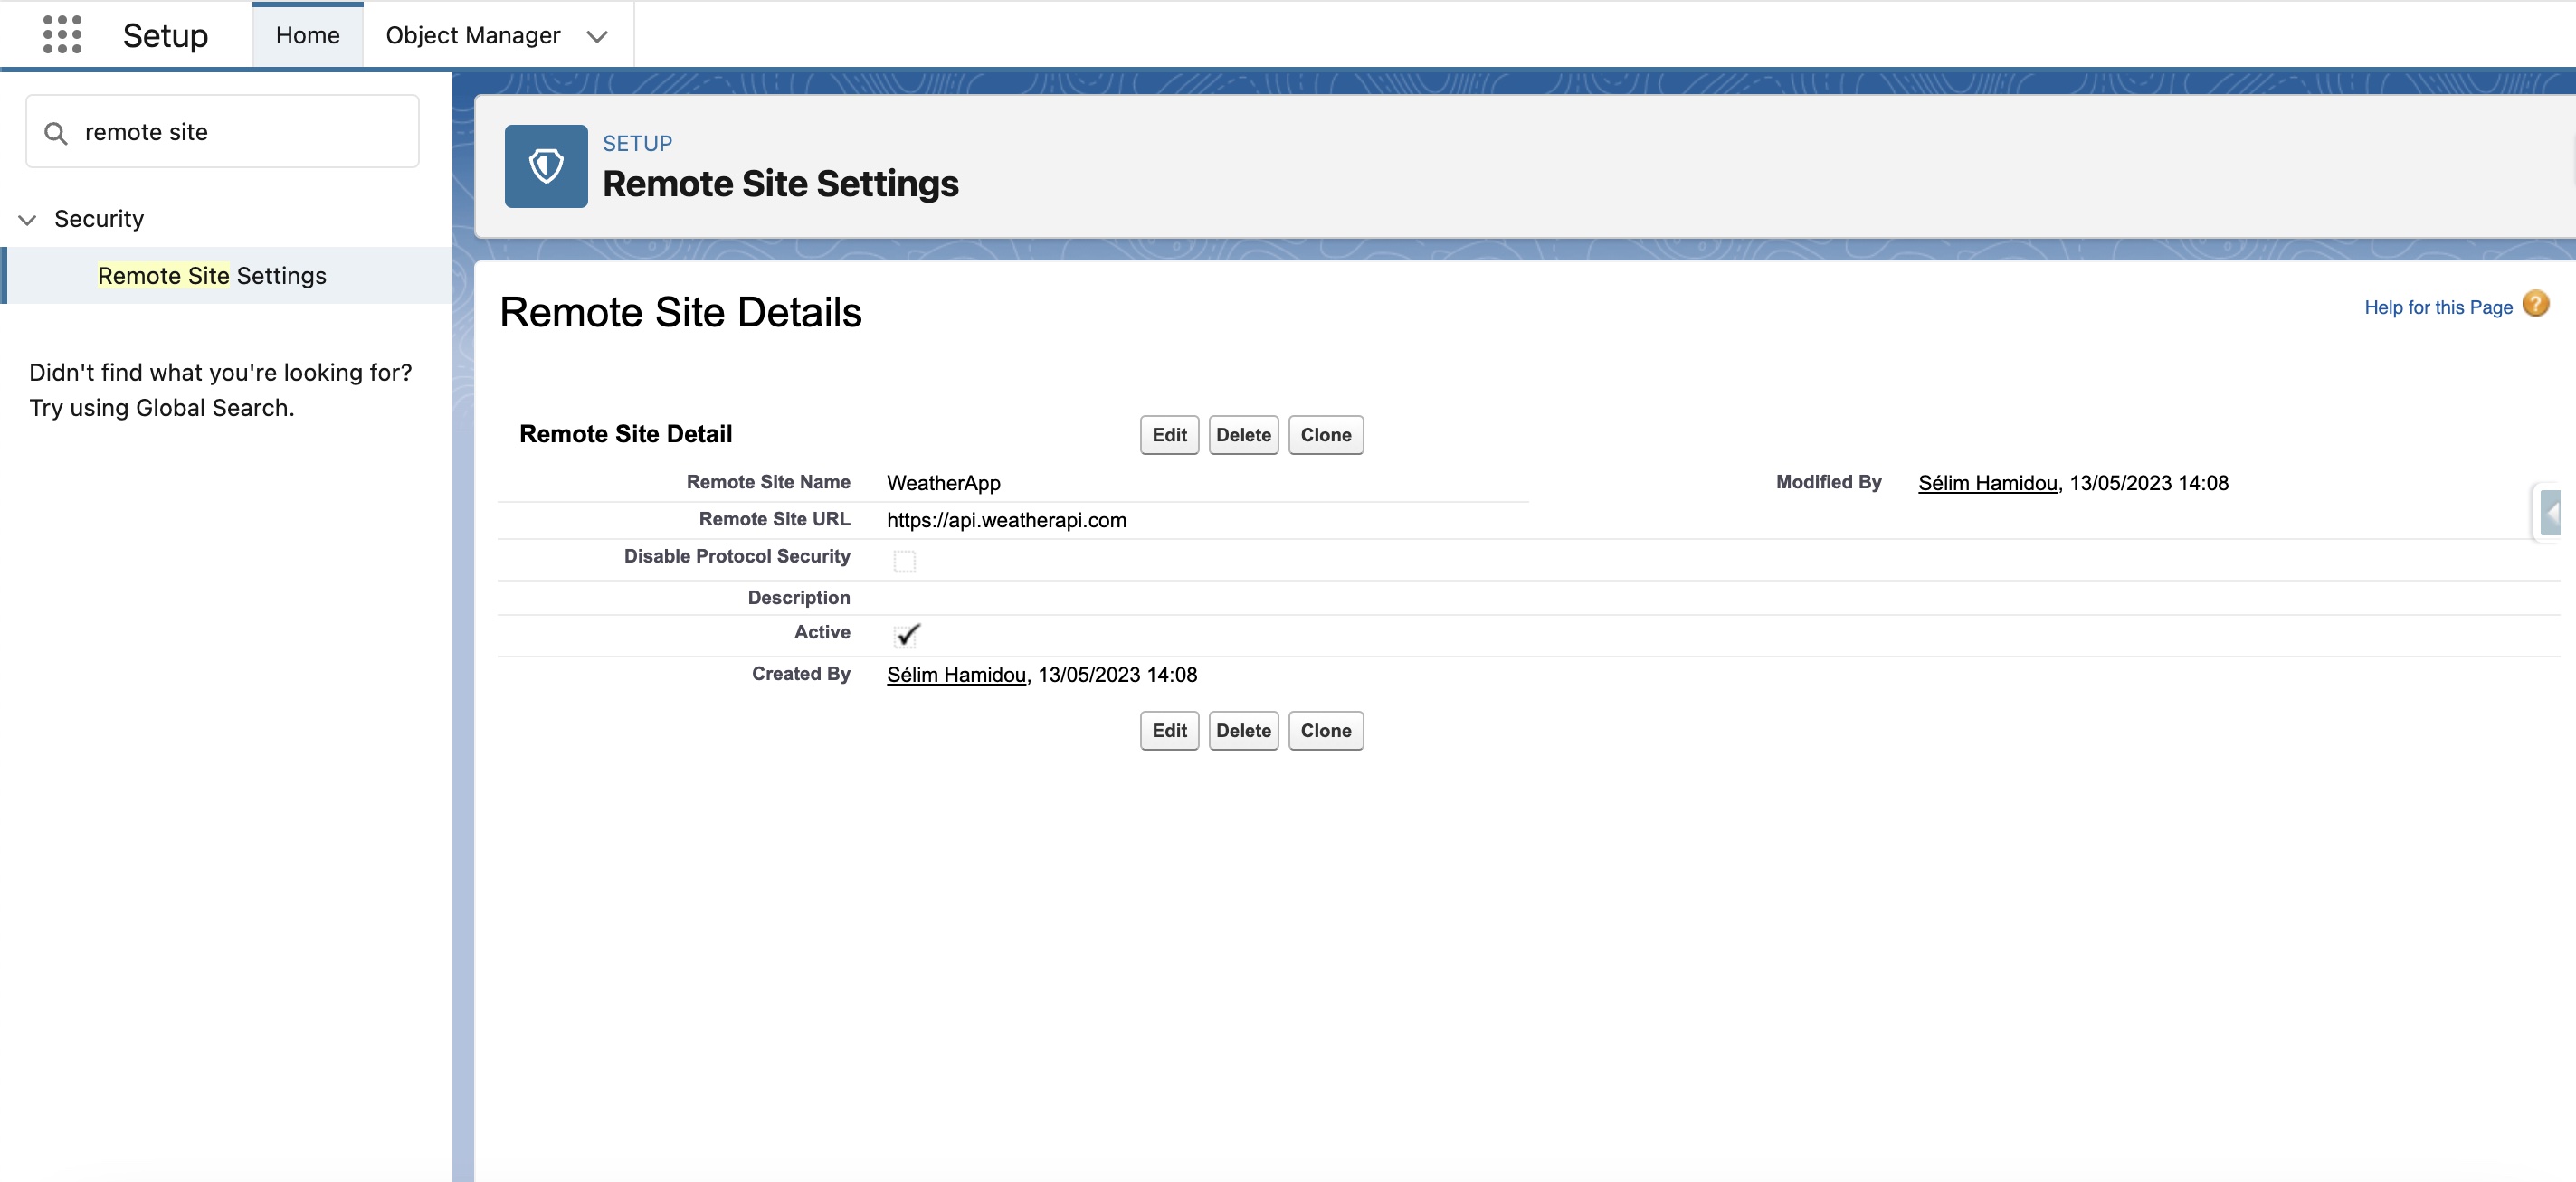Screen dimensions: 2576x1182
Task: Open Sélim Hamidou link in Created By
Action: tap(956, 676)
